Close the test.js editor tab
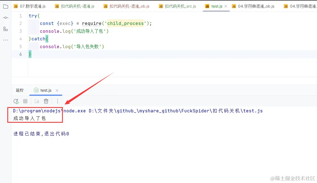This screenshot has height=183, width=317. click(x=226, y=6)
